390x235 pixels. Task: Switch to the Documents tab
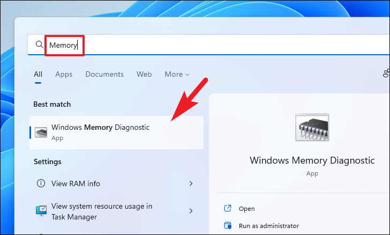pos(104,74)
